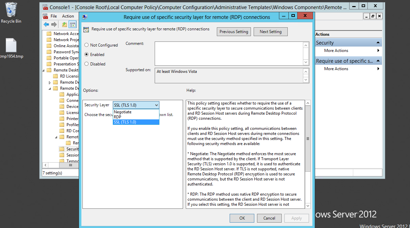Click the 'At least Windows Vista' Supported on field
This screenshot has height=228, width=410.
pyautogui.click(x=229, y=76)
